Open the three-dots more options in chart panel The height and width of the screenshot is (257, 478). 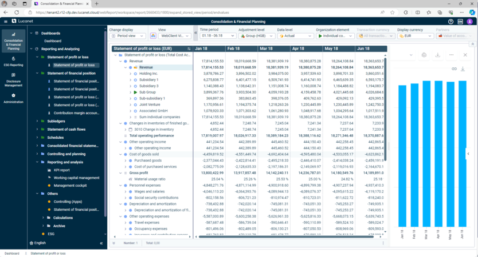451,55
